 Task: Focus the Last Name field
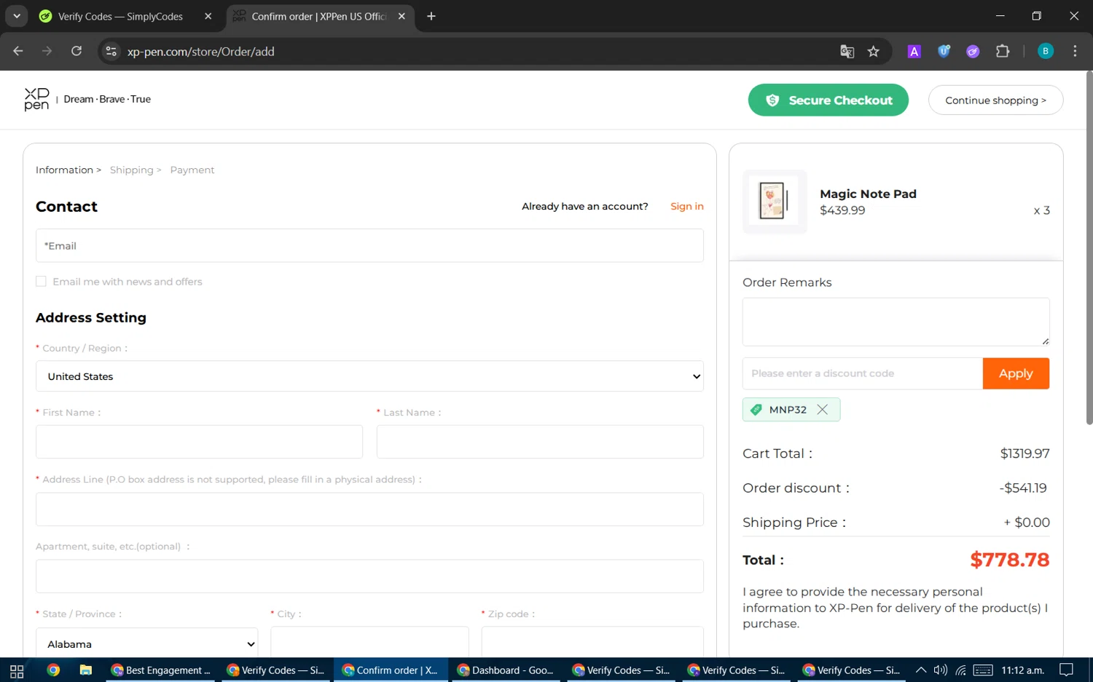pyautogui.click(x=540, y=442)
